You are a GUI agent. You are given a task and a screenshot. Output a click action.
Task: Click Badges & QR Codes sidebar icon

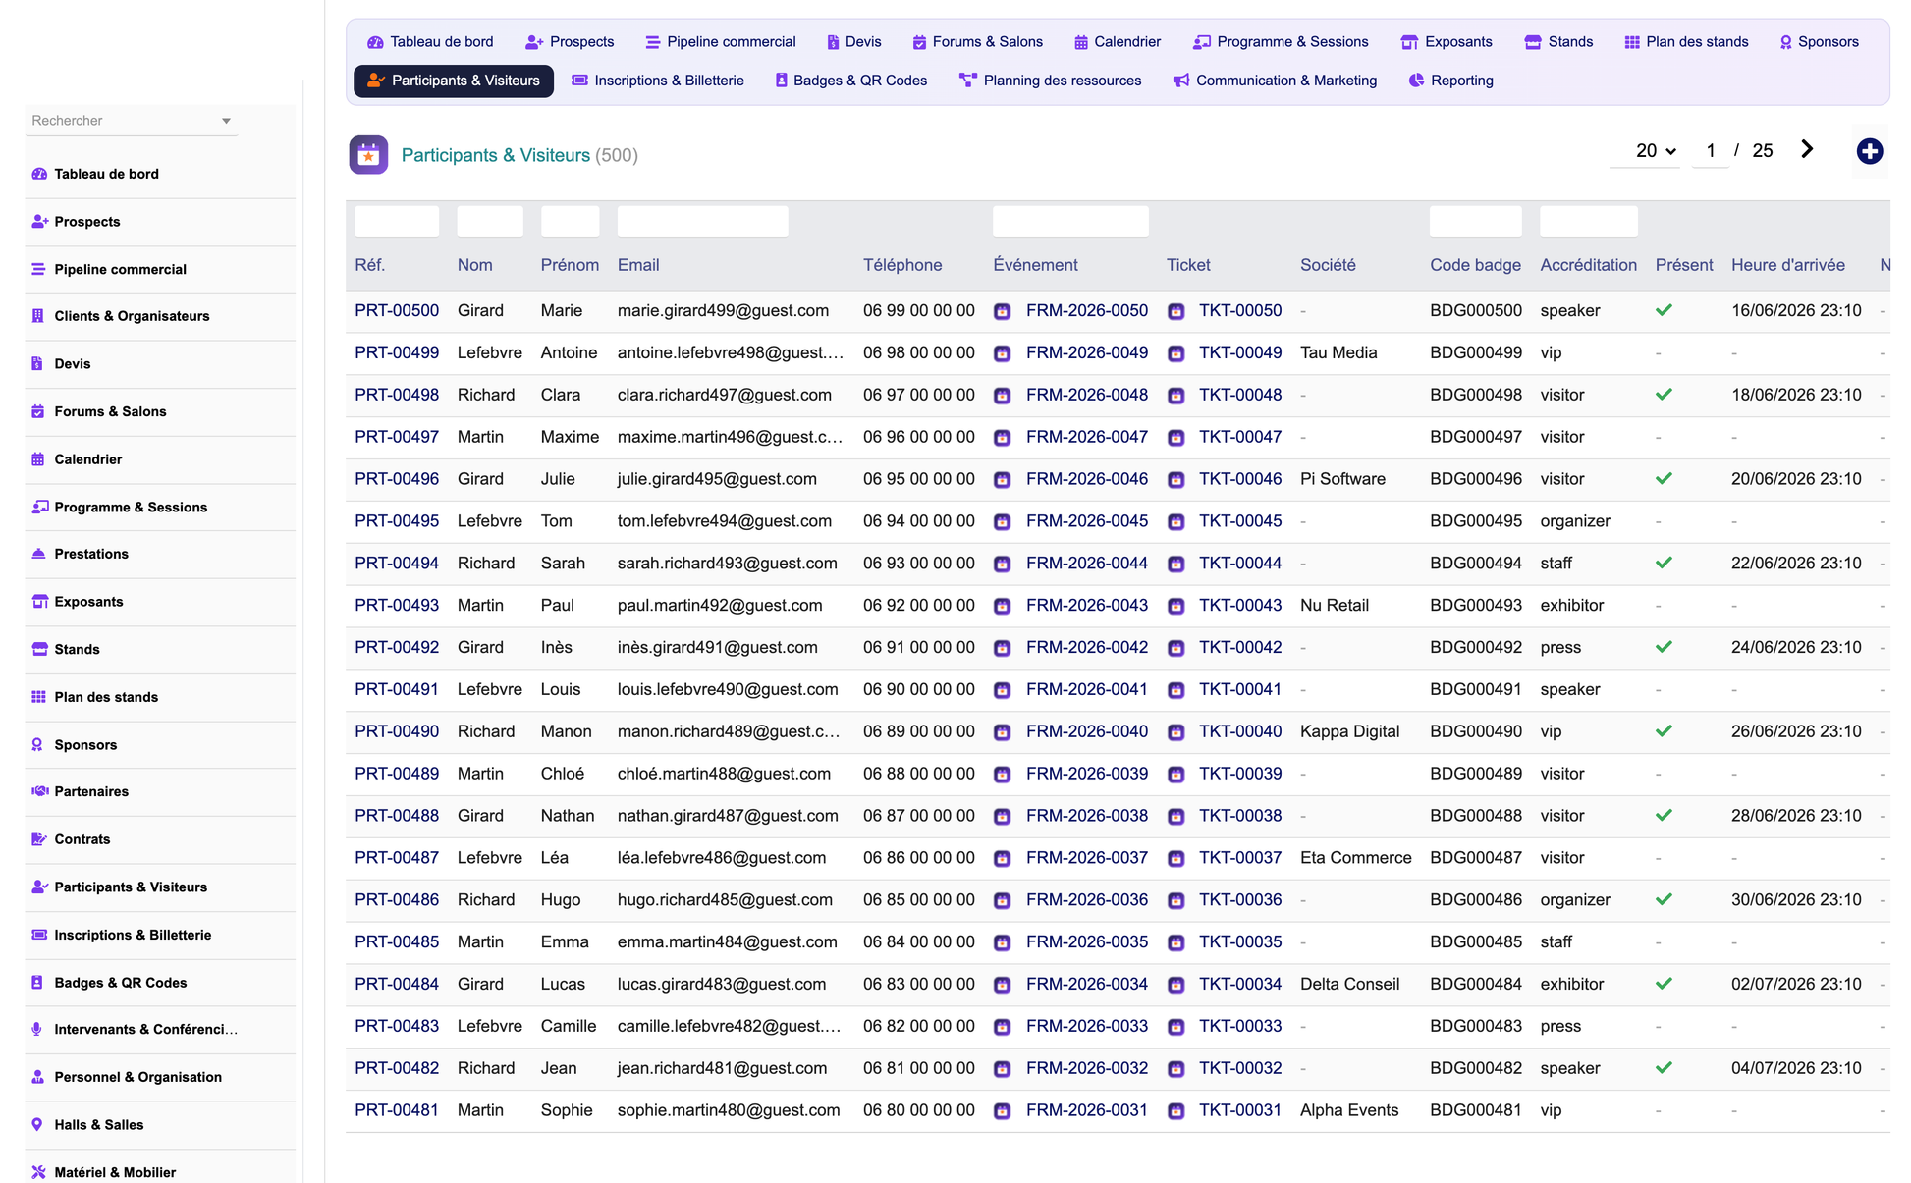(x=37, y=983)
